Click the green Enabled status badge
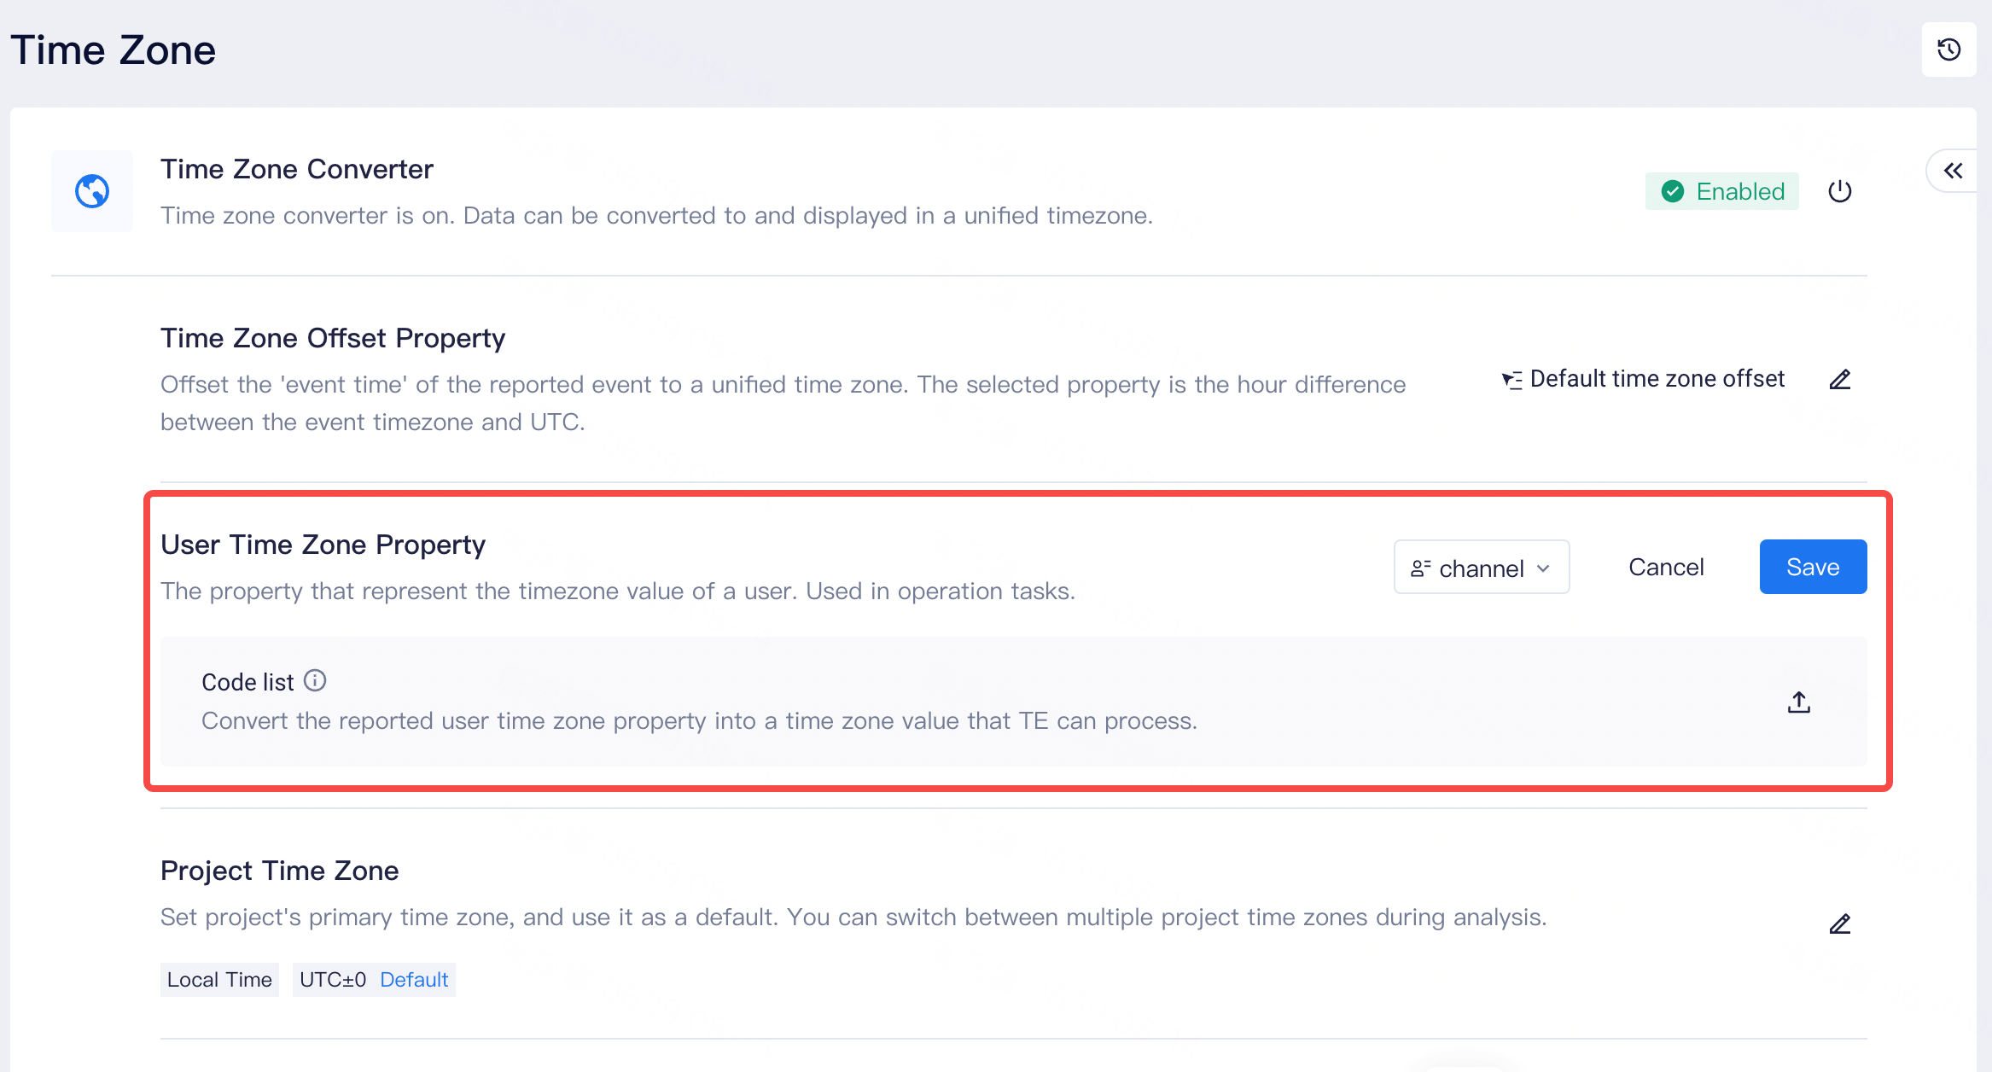 pyautogui.click(x=1722, y=191)
